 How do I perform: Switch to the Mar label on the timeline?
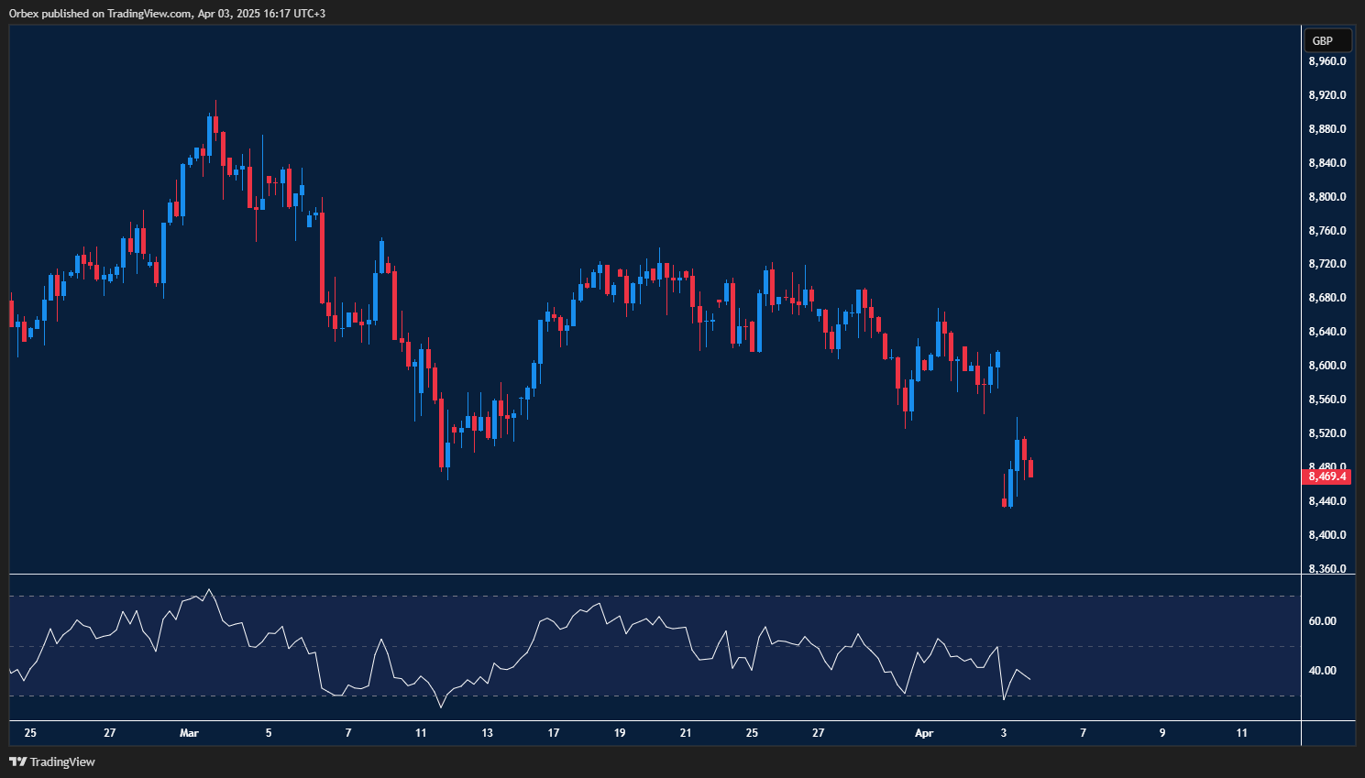(x=189, y=733)
